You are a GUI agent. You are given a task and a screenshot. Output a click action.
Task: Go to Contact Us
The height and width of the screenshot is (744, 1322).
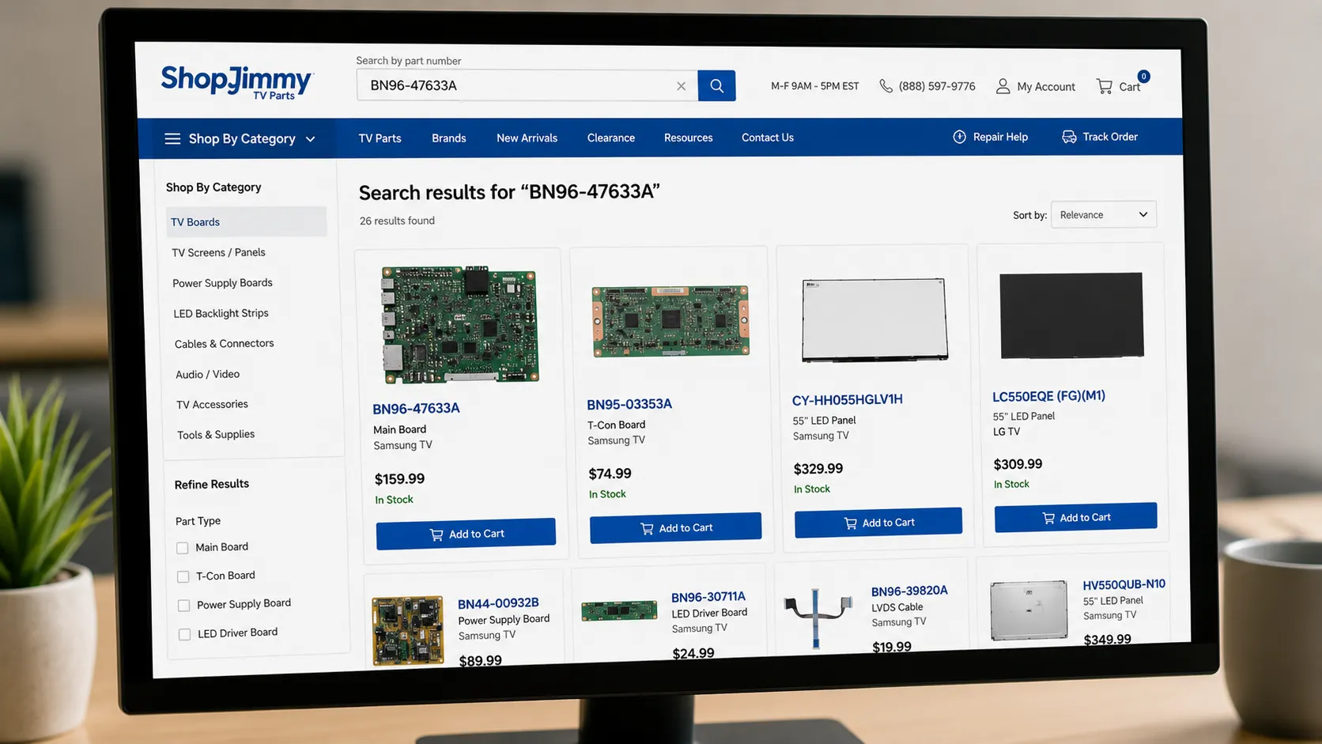coord(768,138)
